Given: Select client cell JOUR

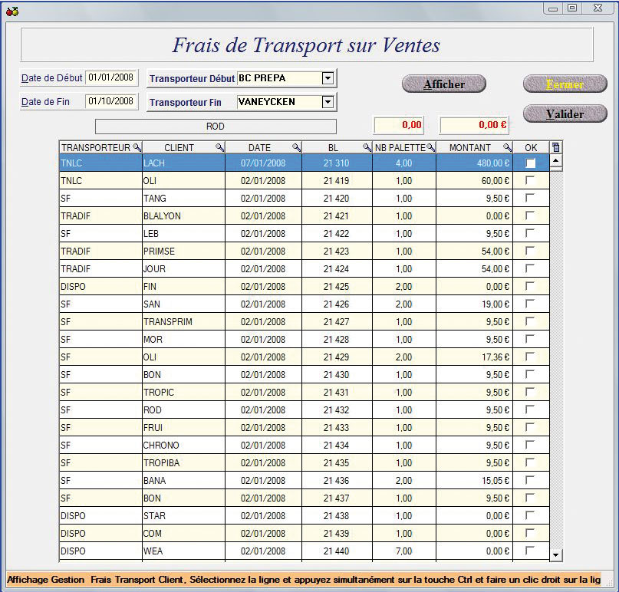Looking at the screenshot, I should click(x=183, y=268).
